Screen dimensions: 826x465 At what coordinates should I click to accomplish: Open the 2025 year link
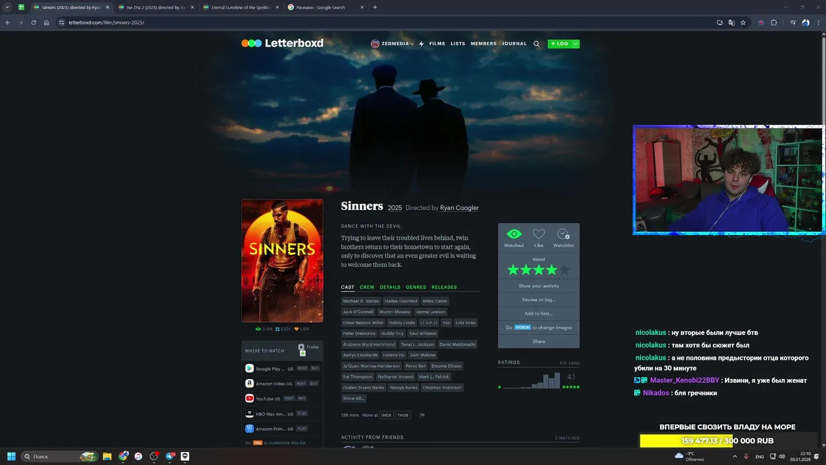click(395, 208)
